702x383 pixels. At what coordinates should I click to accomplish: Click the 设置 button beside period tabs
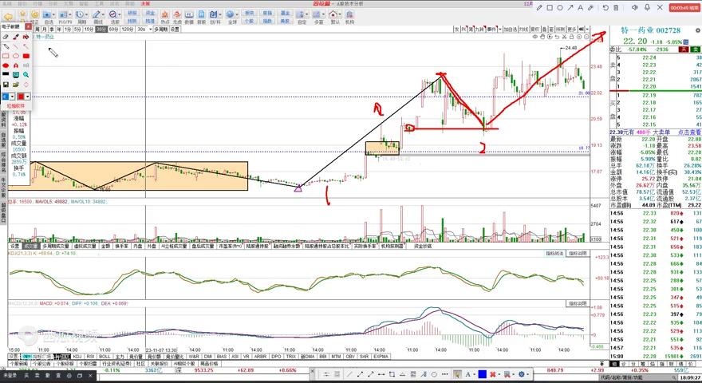click(175, 29)
